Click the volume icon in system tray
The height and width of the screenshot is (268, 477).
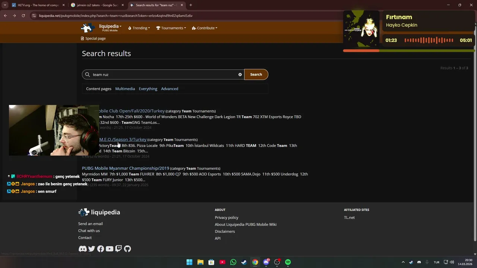(452, 262)
